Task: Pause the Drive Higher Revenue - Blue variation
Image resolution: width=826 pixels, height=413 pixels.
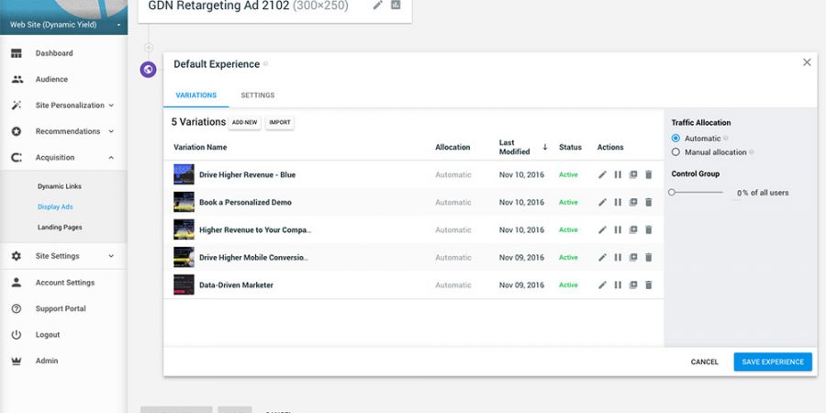Action: point(618,175)
